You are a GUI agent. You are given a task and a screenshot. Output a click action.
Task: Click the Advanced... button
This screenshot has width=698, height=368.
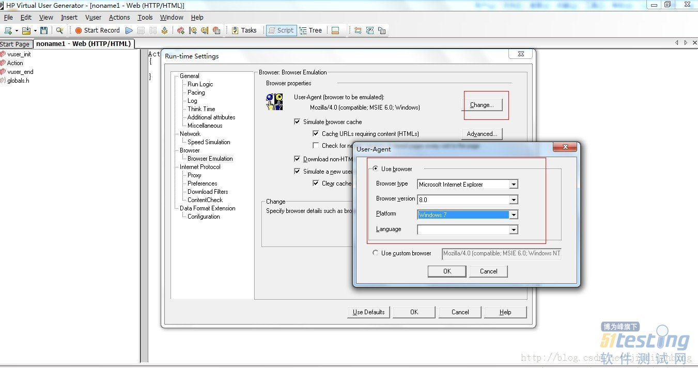482,134
